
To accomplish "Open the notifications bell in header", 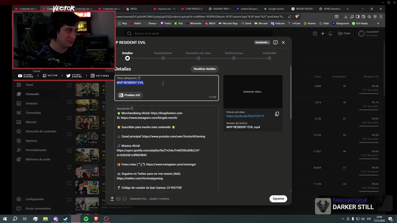I will pos(331,33).
